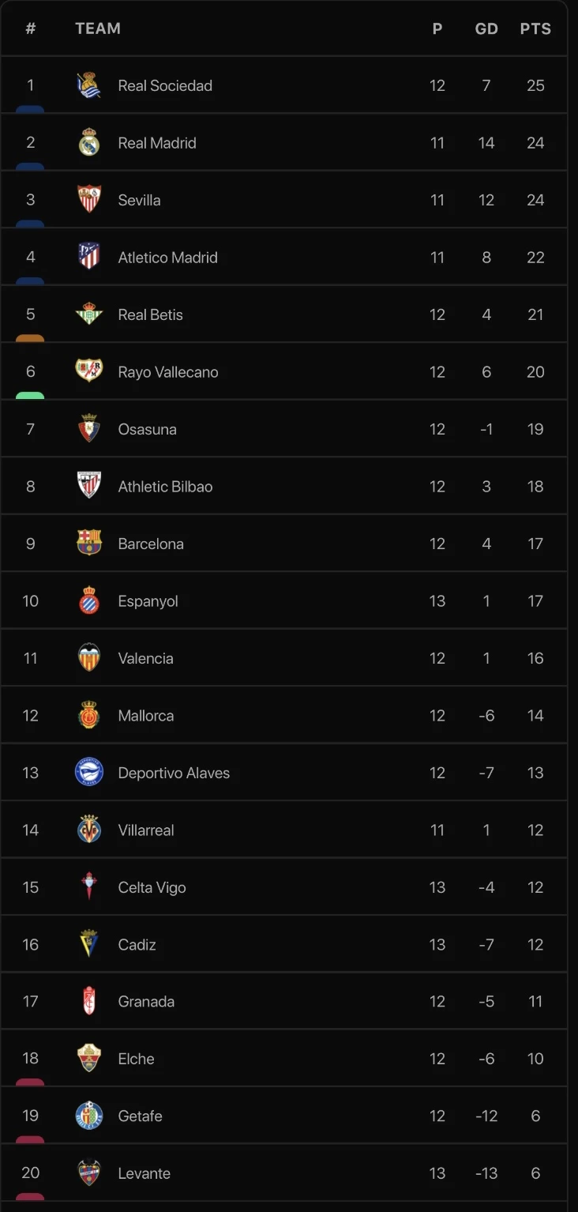Select the Osasuna team name
The height and width of the screenshot is (1212, 578).
(147, 429)
